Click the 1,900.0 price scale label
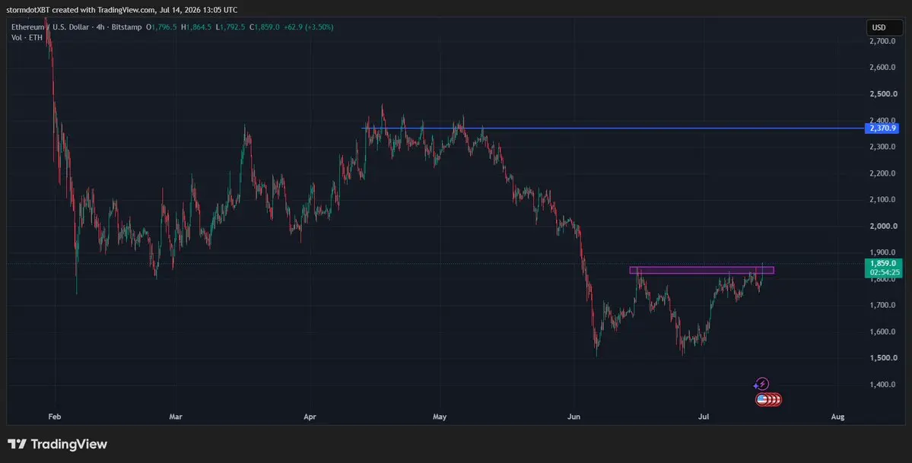The height and width of the screenshot is (463, 912). click(x=882, y=252)
